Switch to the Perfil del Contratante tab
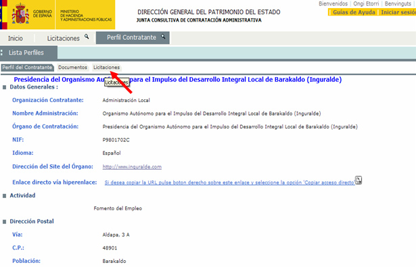Screen dimensions: 416x267 [x=27, y=68]
